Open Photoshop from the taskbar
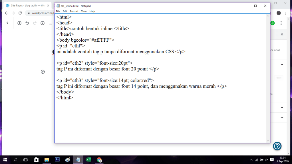The image size is (292, 164). click(x=57, y=160)
